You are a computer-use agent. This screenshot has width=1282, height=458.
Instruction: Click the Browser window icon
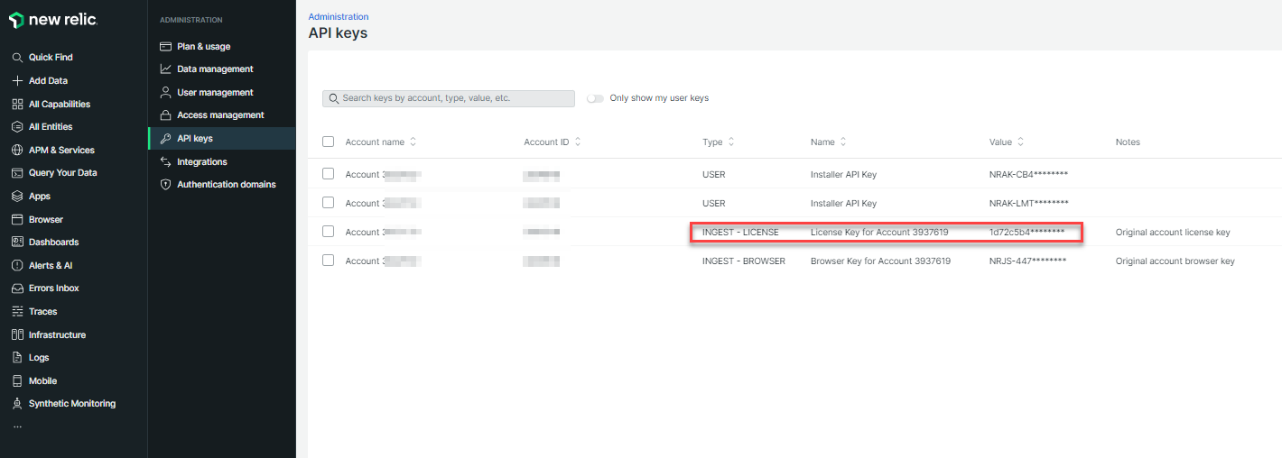click(17, 220)
